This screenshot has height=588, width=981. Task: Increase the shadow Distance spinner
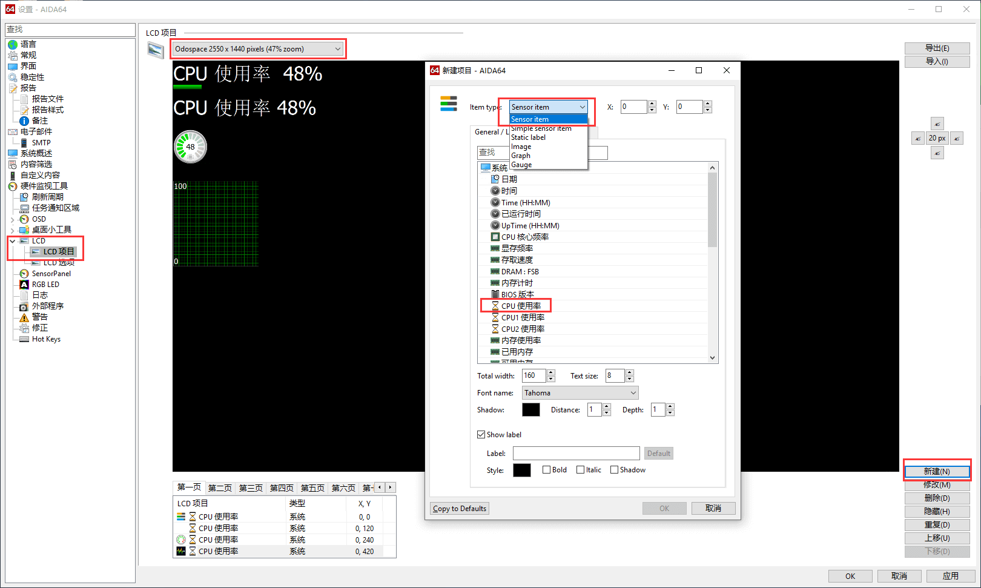coord(607,406)
